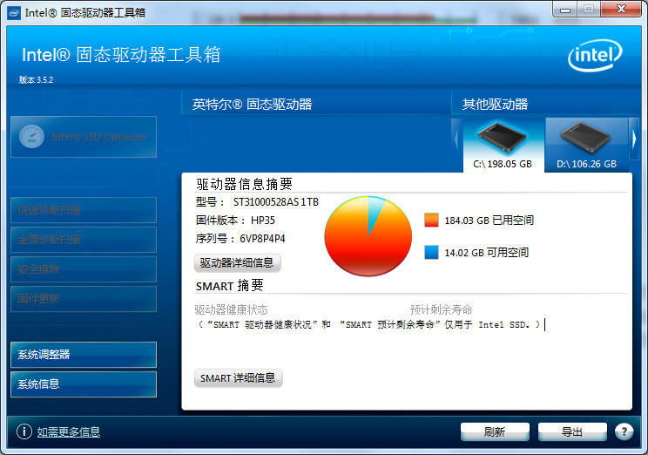This screenshot has width=648, height=455.
Task: Choose 安全擦除 in the sidebar
Action: pyautogui.click(x=84, y=269)
